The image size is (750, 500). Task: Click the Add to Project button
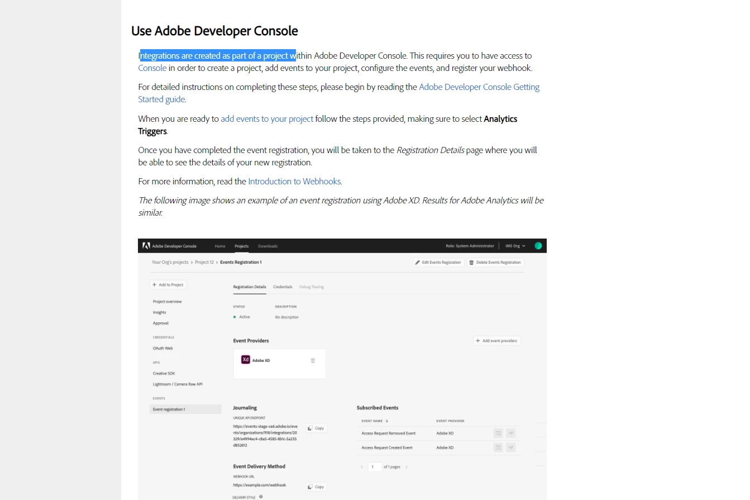pos(168,285)
